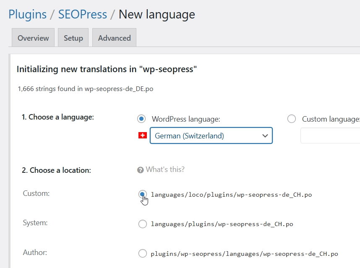Click the "Custom language:" label text
360x268 pixels.
[331, 119]
